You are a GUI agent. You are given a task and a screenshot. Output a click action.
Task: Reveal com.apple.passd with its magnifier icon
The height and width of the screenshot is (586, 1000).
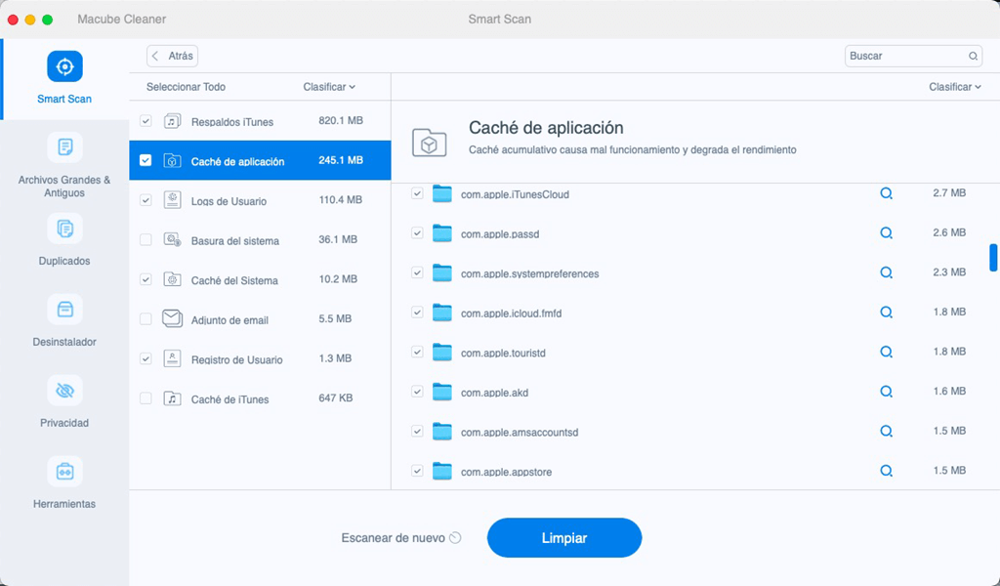coord(886,232)
